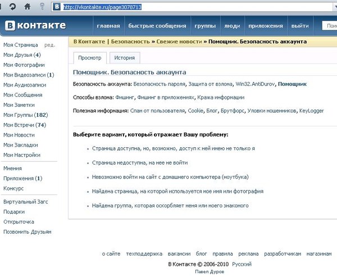Screen dimensions: 337x277
Task: Click the key icon in browser toolbar
Action: click(42, 6)
